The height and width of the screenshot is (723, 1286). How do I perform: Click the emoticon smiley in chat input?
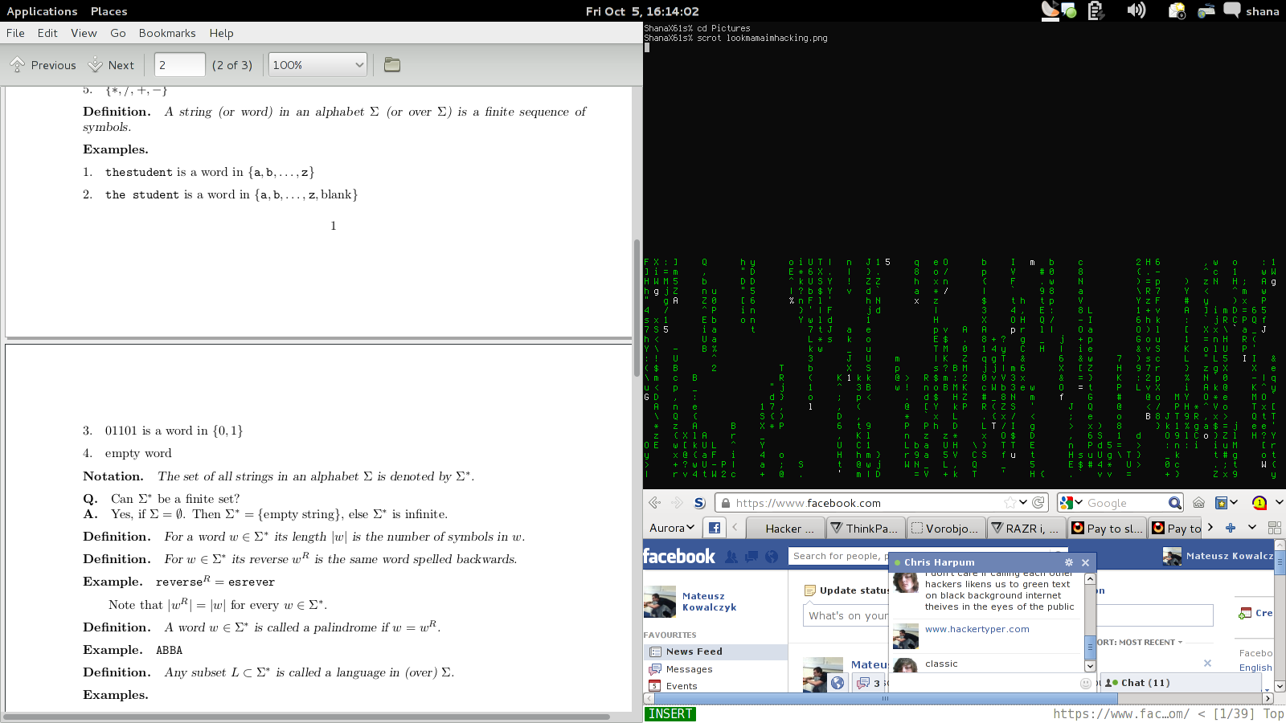[1086, 683]
